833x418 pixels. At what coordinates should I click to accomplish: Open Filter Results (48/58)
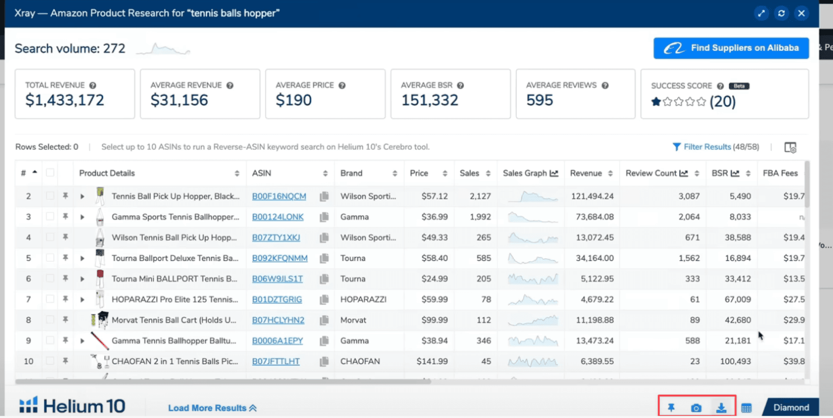click(x=716, y=147)
